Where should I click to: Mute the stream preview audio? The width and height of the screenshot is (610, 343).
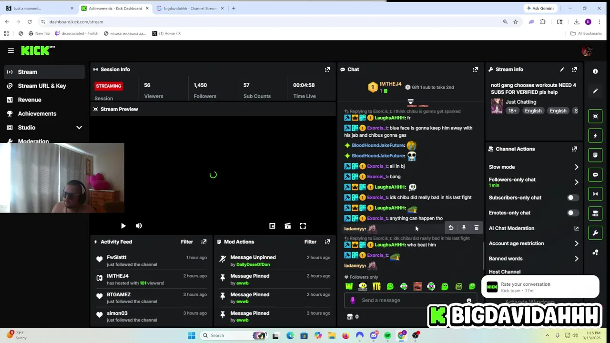point(139,226)
